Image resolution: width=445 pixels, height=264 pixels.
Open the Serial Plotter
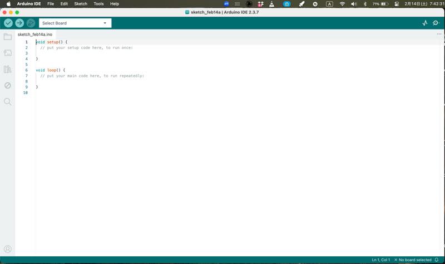425,23
